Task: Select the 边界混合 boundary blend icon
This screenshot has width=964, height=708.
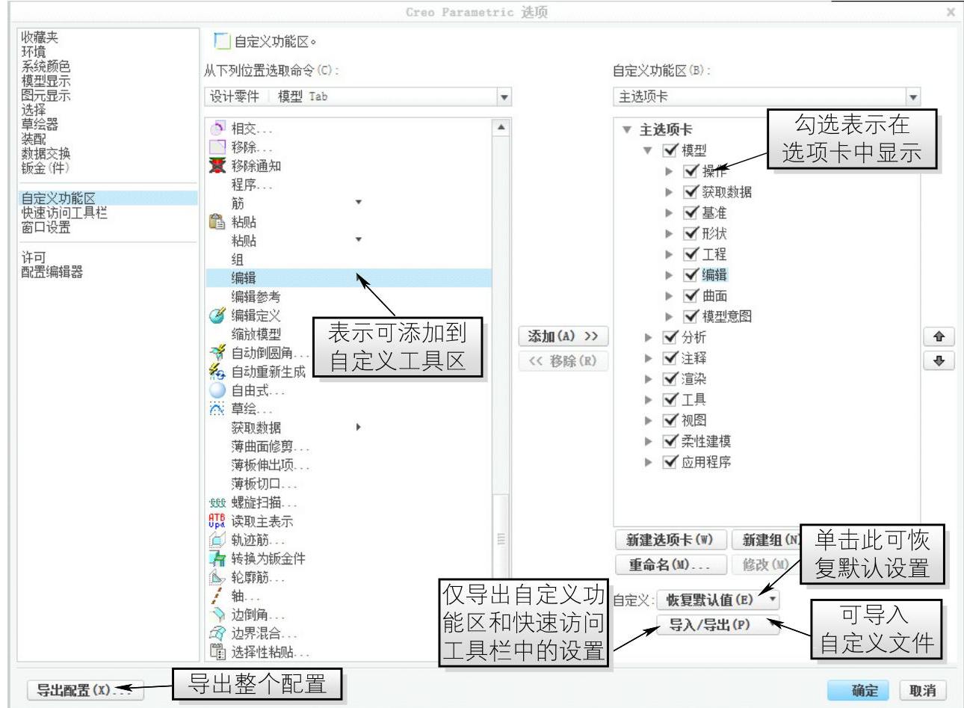Action: click(x=217, y=633)
